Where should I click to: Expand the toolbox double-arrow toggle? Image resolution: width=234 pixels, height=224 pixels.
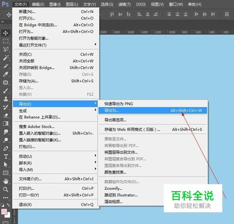pos(2,22)
